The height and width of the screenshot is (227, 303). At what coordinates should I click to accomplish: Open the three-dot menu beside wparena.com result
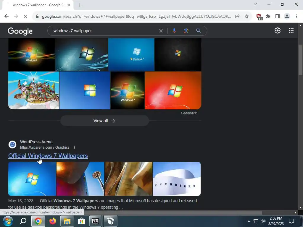pyautogui.click(x=75, y=147)
